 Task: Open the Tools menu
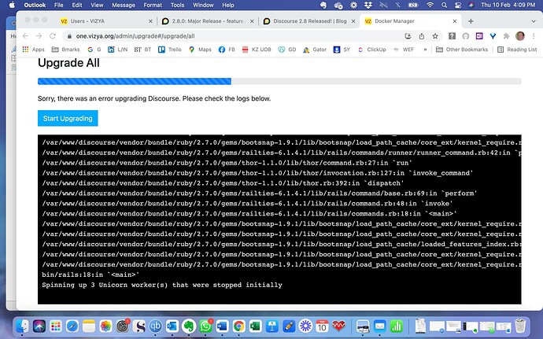click(177, 5)
